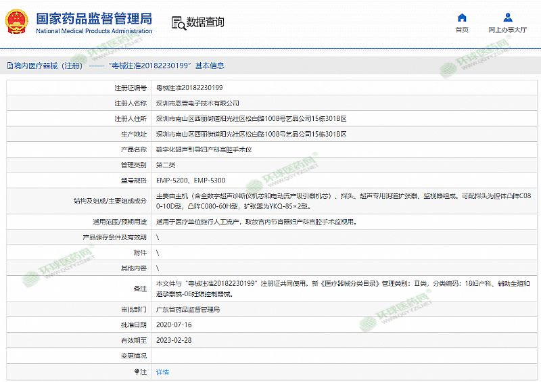This screenshot has width=541, height=382.
Task: Click product name 数字化超声引导妇产科宫腔手术仪
Action: coord(204,149)
